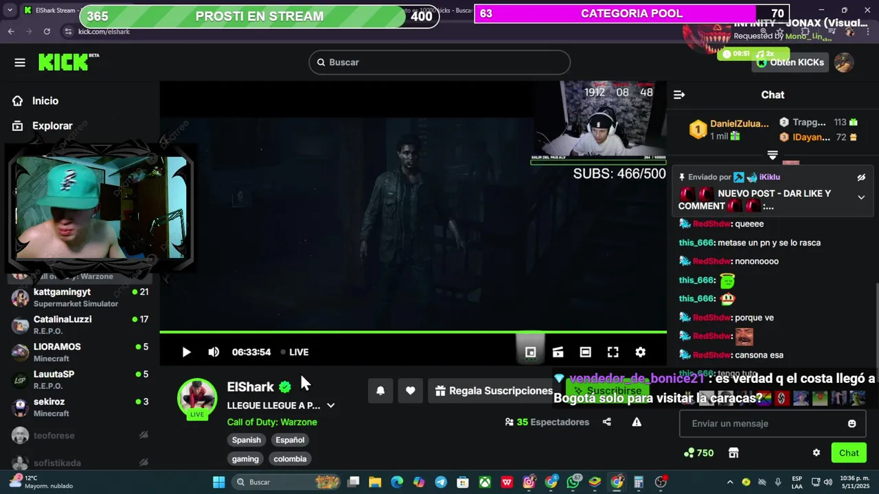Focus the Buscar search field

pos(439,62)
